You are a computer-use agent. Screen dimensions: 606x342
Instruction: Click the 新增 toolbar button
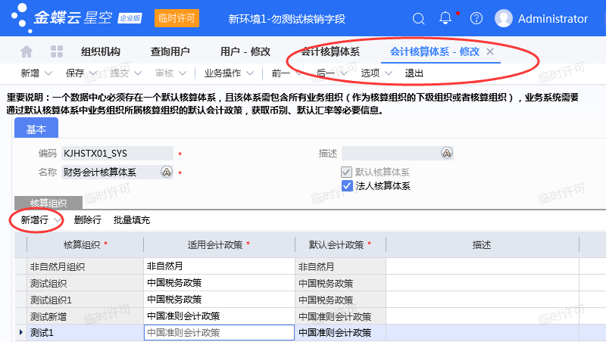pos(30,73)
